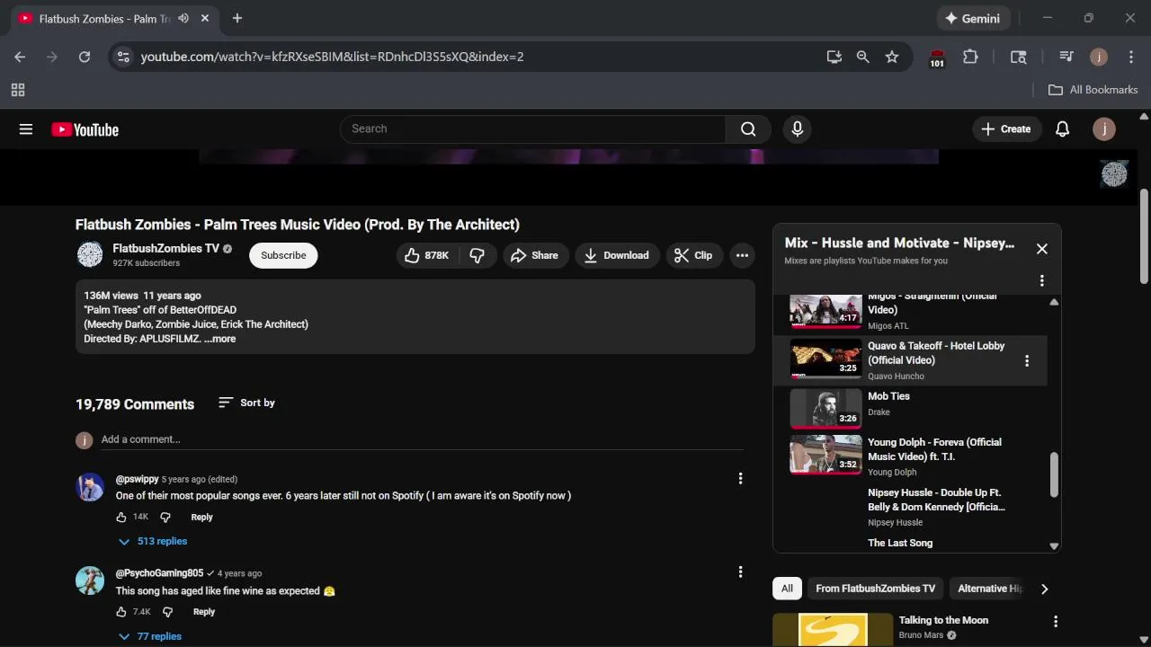This screenshot has height=647, width=1151.
Task: View site information in the address bar
Action: click(123, 57)
